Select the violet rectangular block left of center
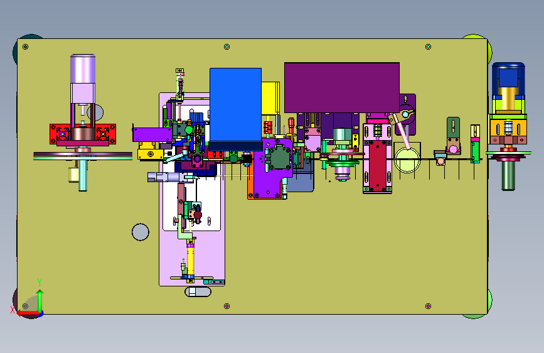 [x=152, y=135]
